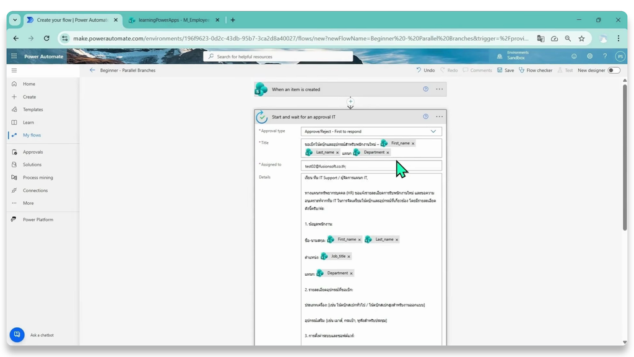This screenshot has height=357, width=634.
Task: Undo the last change
Action: [425, 71]
